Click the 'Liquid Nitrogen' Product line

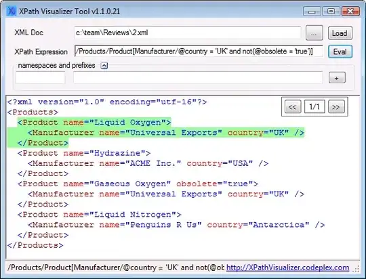tap(100, 215)
